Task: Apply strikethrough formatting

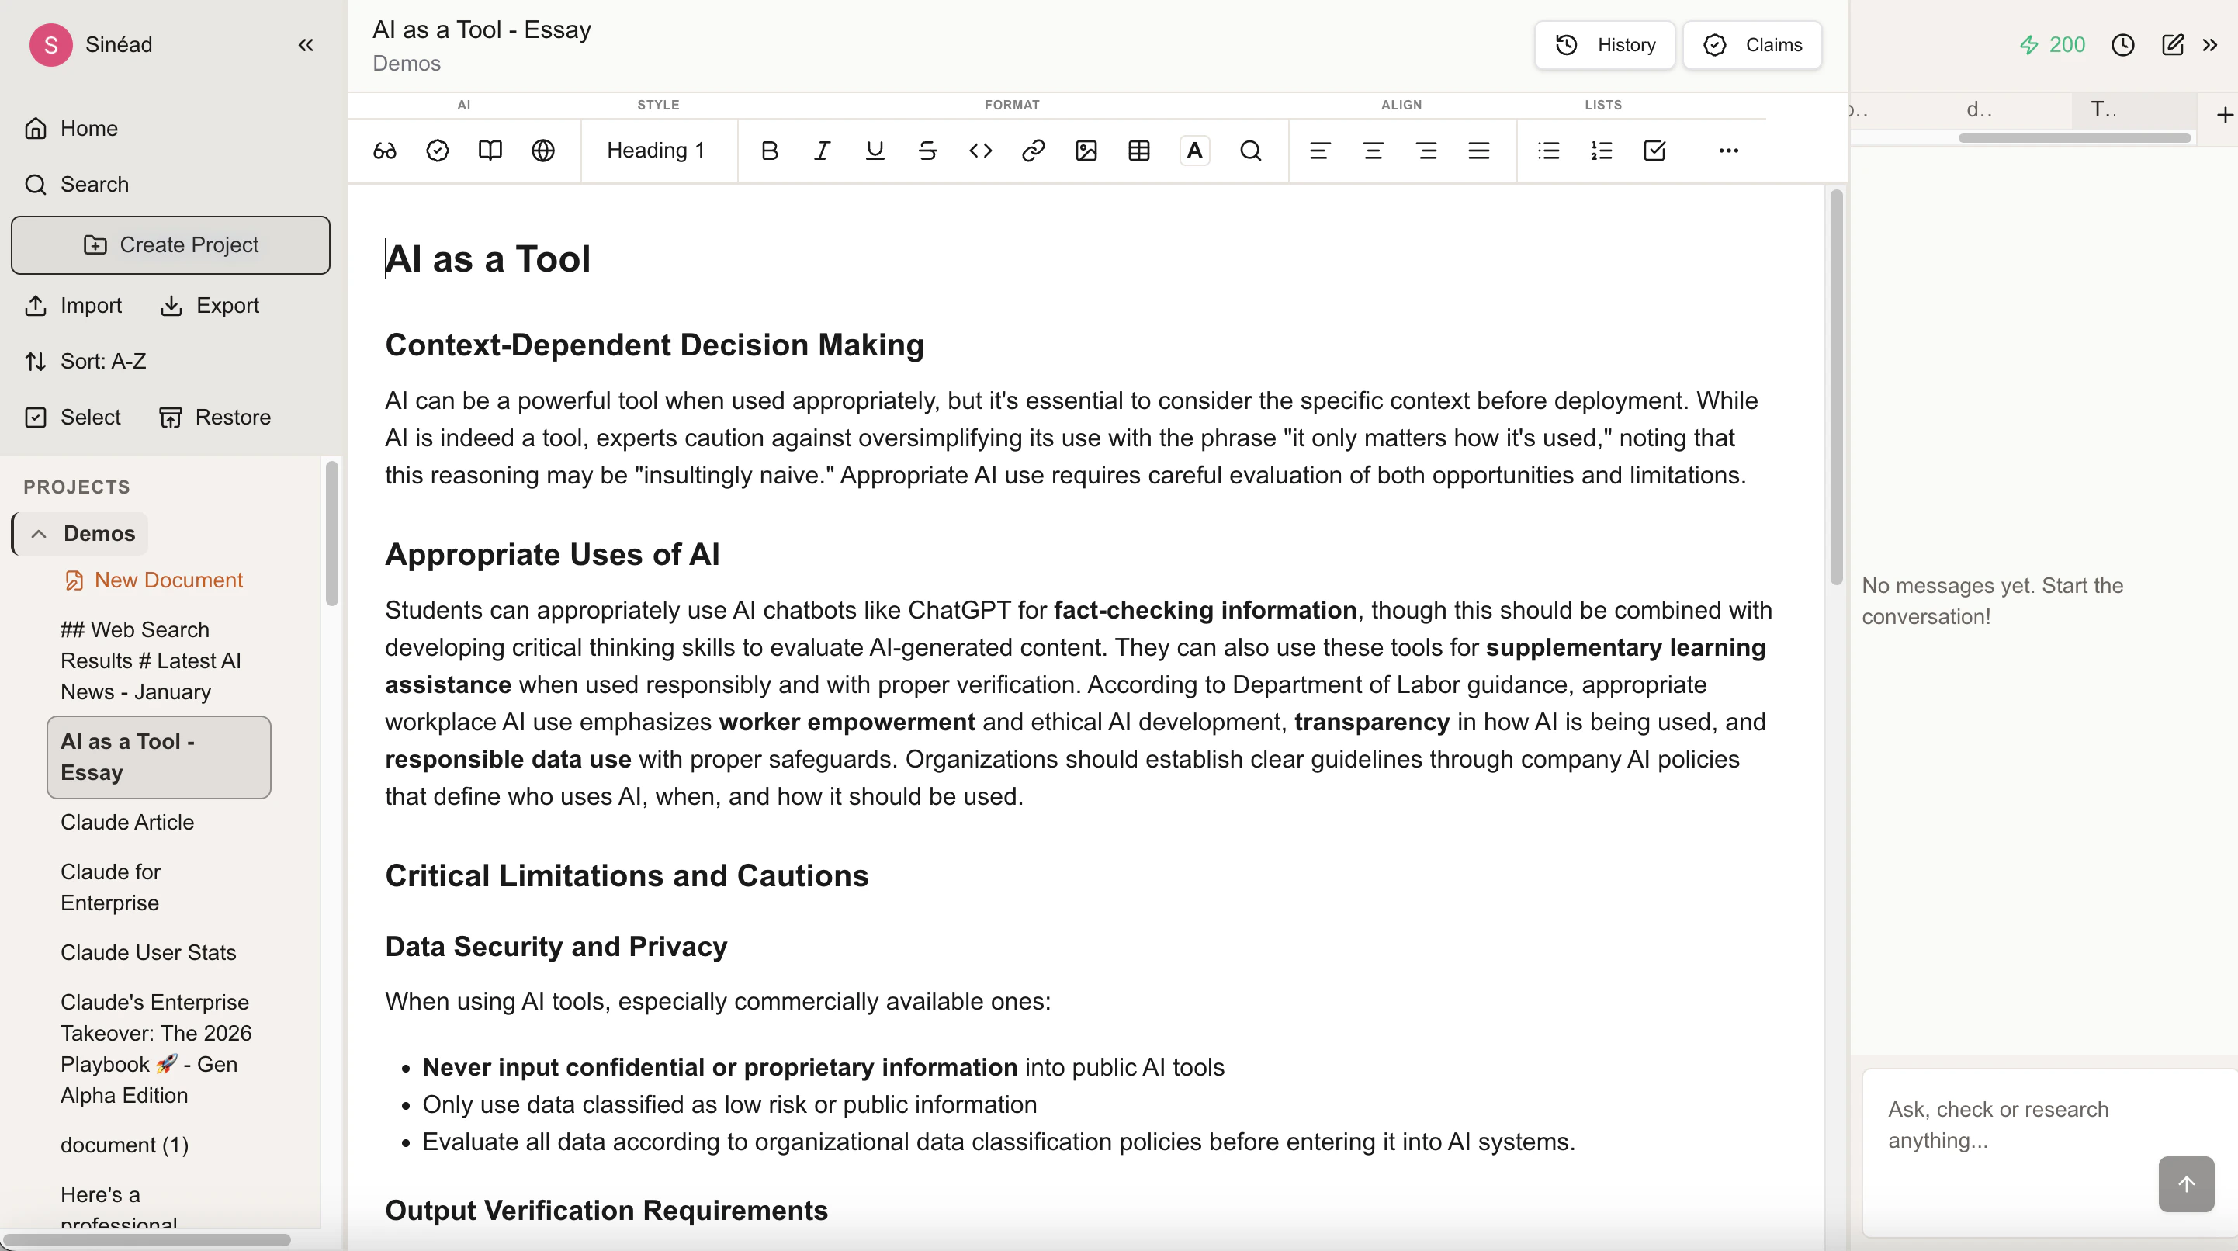Action: coord(927,151)
